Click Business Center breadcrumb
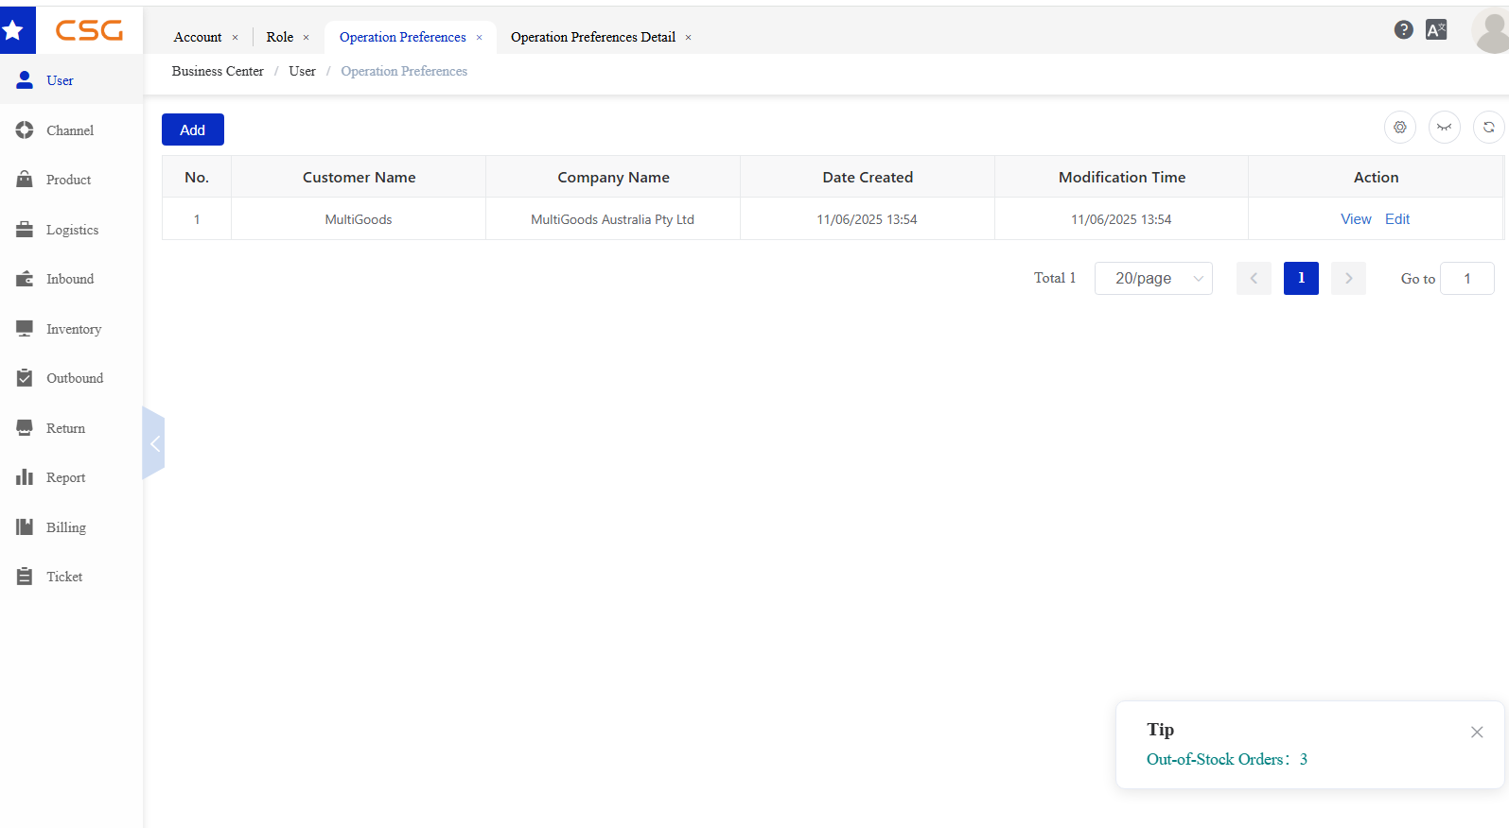 pos(218,71)
